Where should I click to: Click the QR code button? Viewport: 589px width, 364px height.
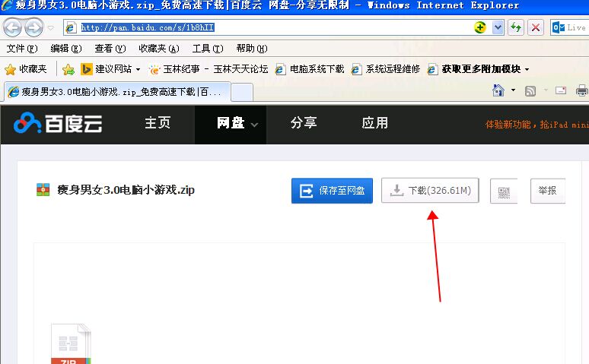pyautogui.click(x=504, y=191)
